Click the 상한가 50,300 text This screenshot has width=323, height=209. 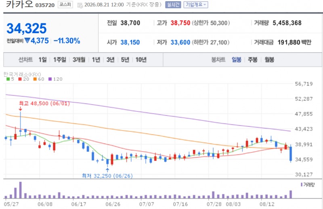click(211, 23)
